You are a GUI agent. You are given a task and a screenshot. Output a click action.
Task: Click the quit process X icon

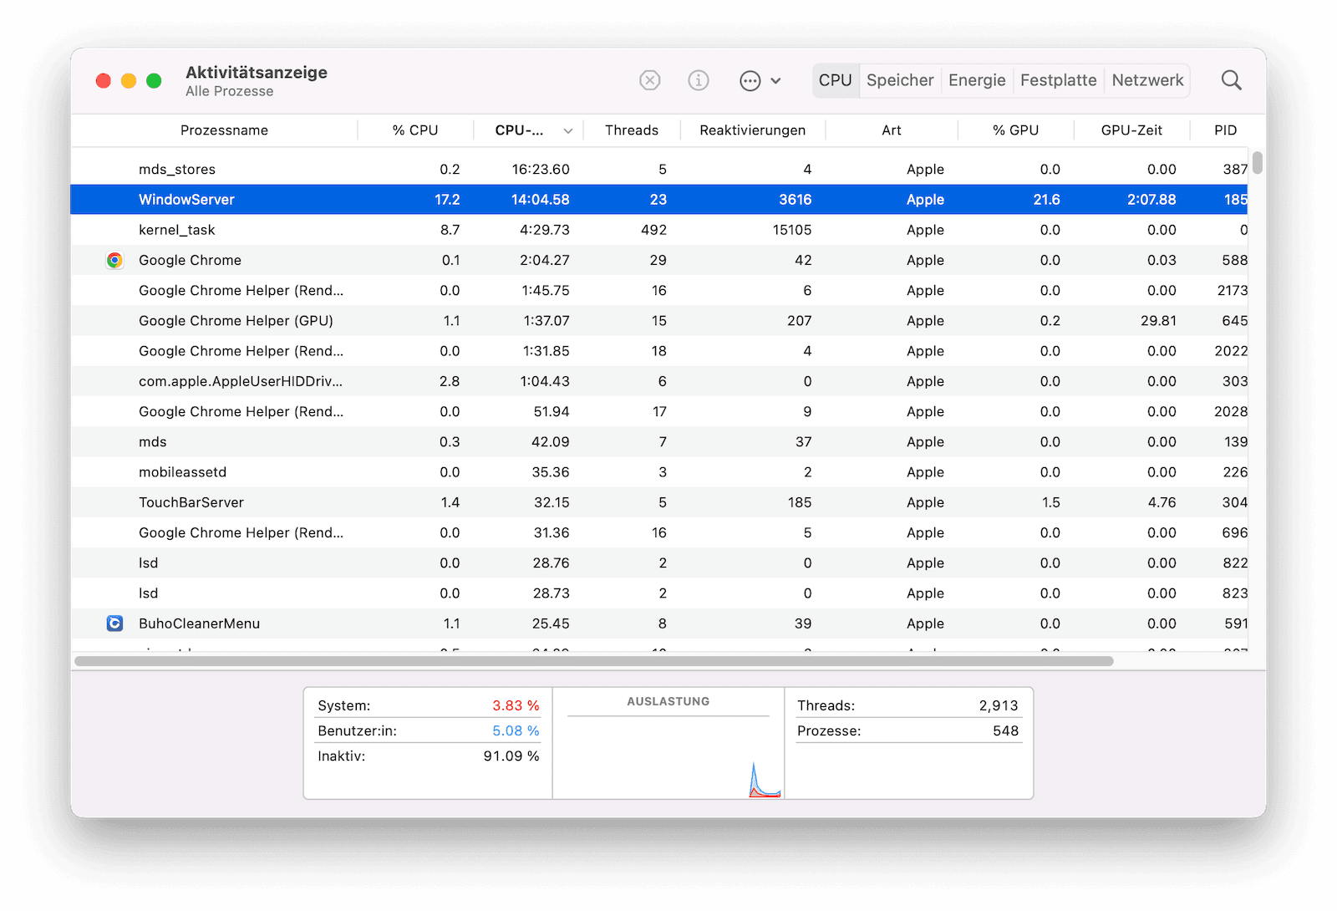click(650, 80)
